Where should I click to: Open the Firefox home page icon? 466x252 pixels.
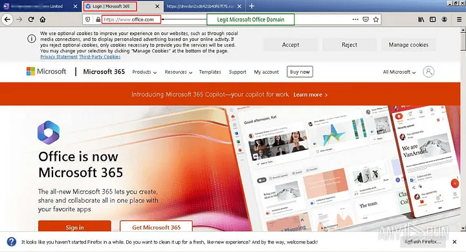click(43, 19)
